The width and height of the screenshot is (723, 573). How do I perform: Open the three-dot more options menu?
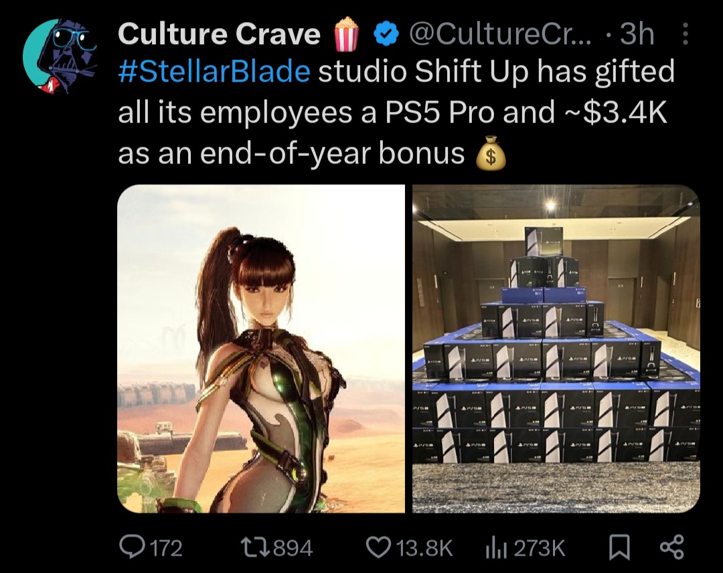point(686,34)
